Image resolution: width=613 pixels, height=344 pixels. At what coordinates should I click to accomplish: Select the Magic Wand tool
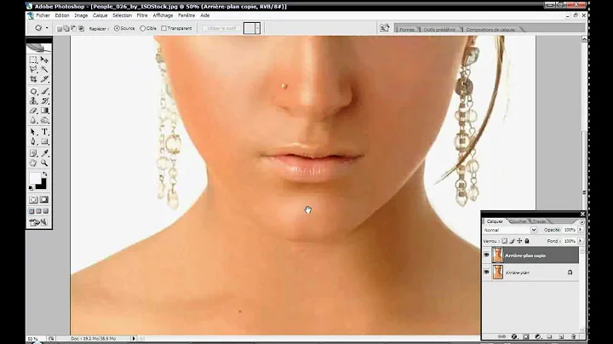click(x=44, y=70)
